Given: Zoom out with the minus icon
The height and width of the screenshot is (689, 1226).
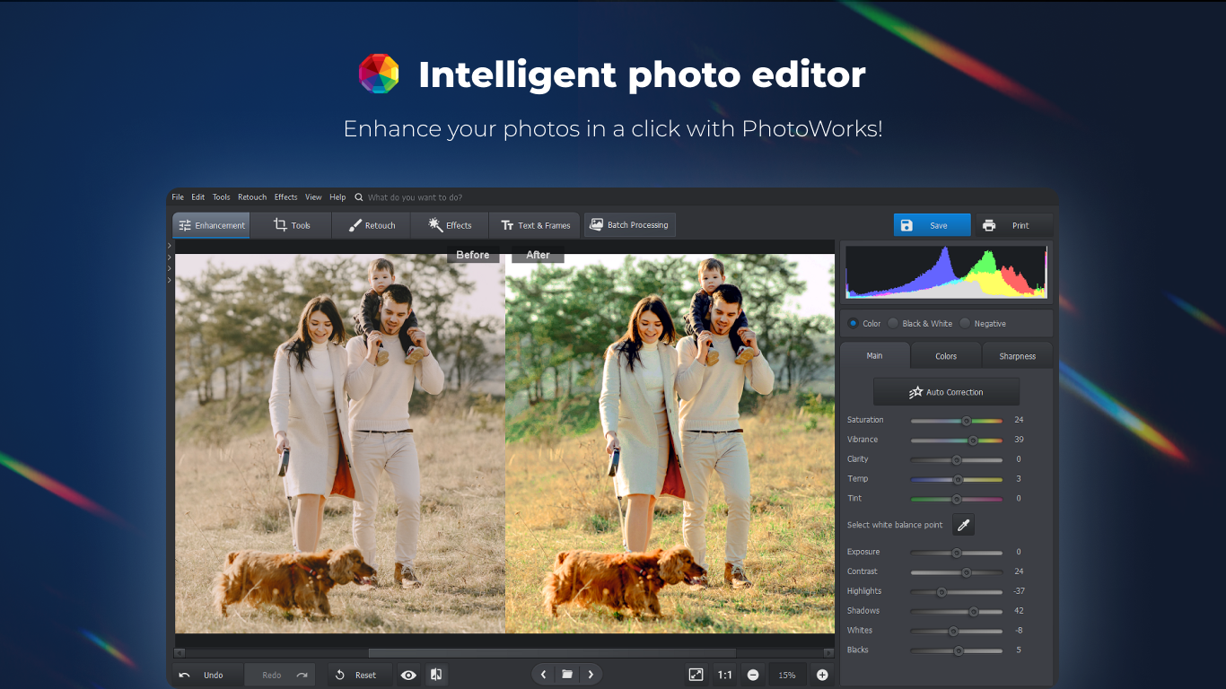Looking at the screenshot, I should (x=753, y=675).
